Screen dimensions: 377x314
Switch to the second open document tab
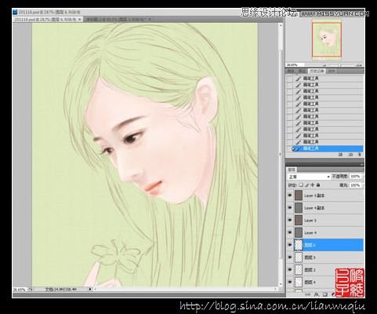118,19
